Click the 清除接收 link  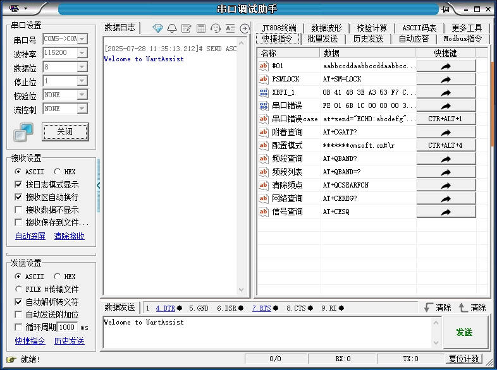[69, 236]
